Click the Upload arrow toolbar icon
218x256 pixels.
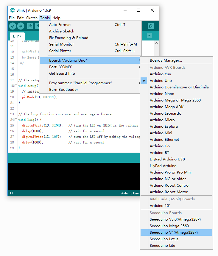coord(21,26)
